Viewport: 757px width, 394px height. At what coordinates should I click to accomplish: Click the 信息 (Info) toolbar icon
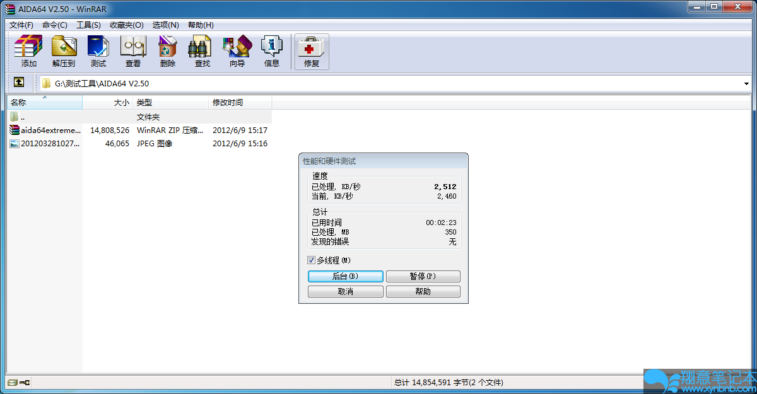(x=272, y=47)
